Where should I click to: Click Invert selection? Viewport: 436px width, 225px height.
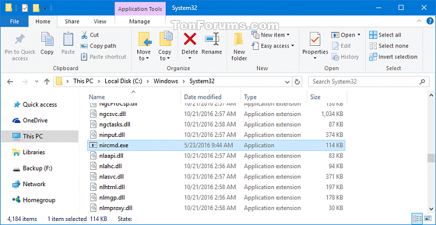pyautogui.click(x=393, y=57)
